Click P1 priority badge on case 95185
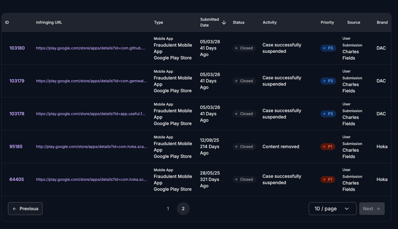This screenshot has height=229, width=398. pos(328,147)
